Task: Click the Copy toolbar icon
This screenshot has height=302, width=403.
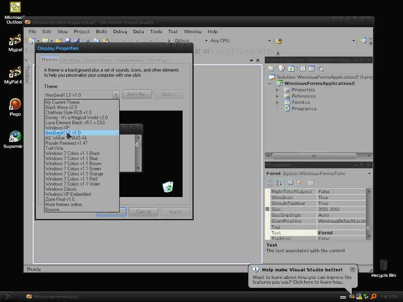Action: 97,41
